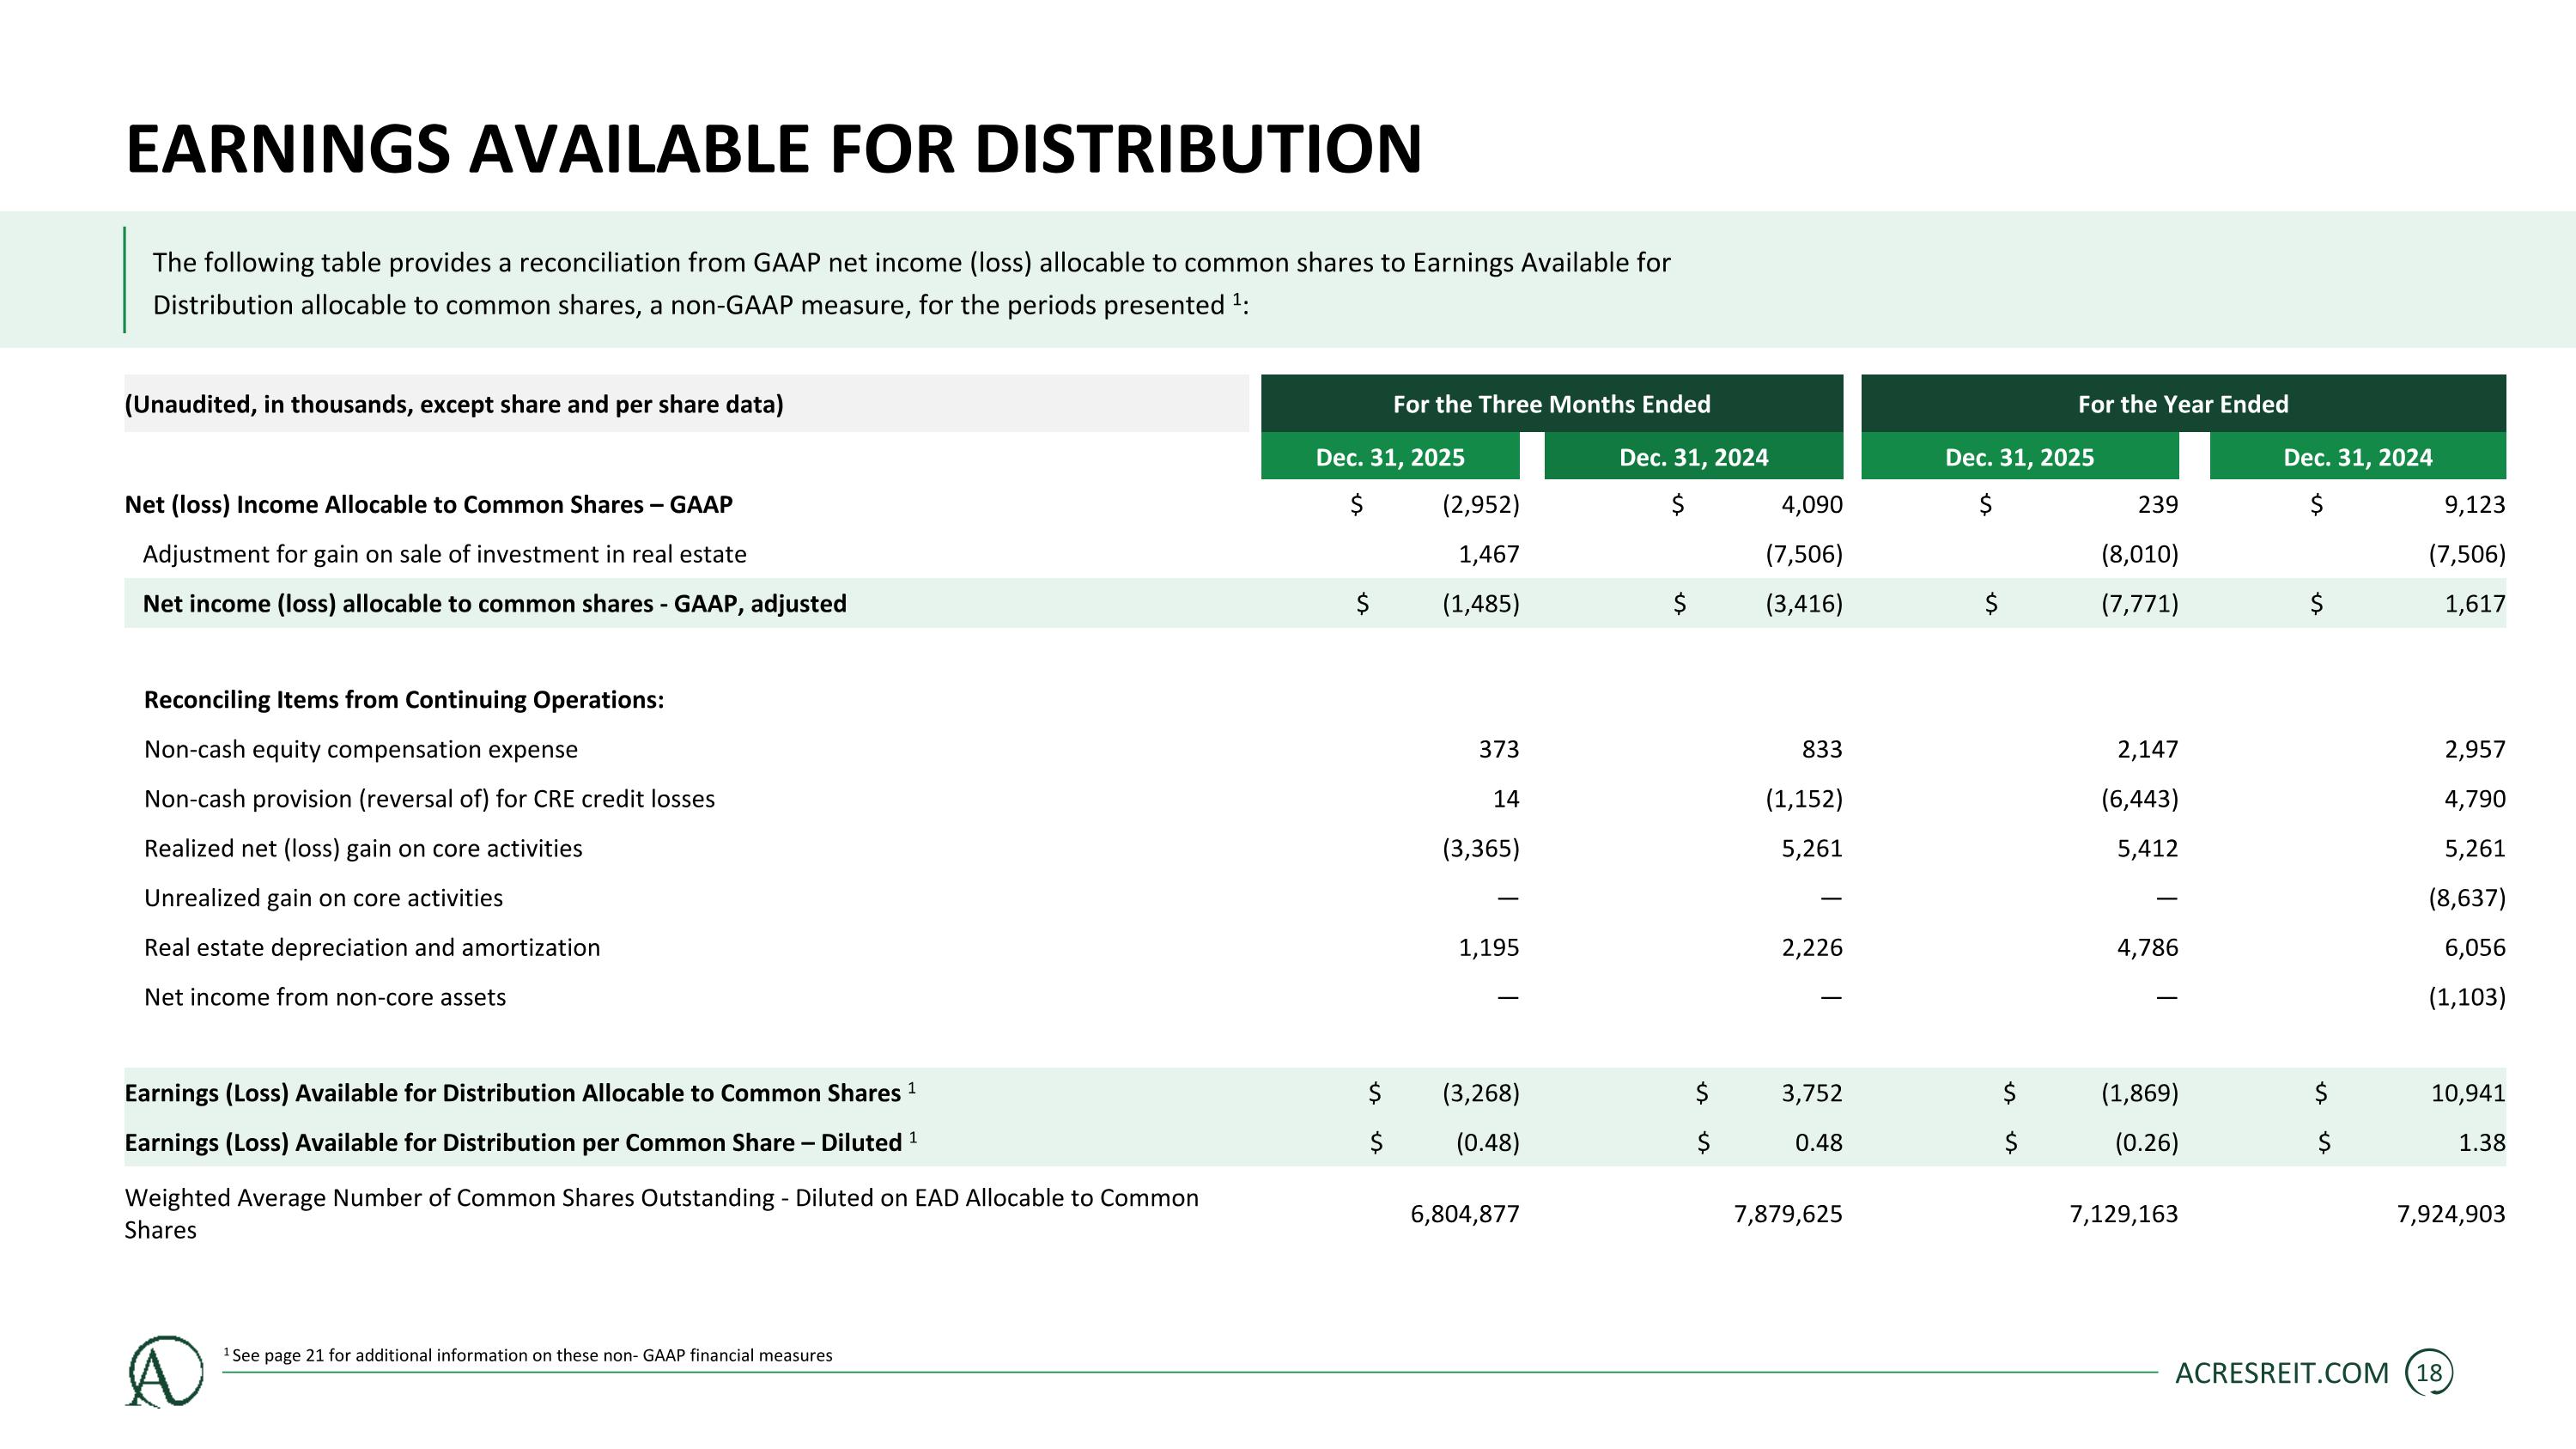Viewport: 2576px width, 1449px height.
Task: Select the For the Year Ended header
Action: pos(2183,404)
